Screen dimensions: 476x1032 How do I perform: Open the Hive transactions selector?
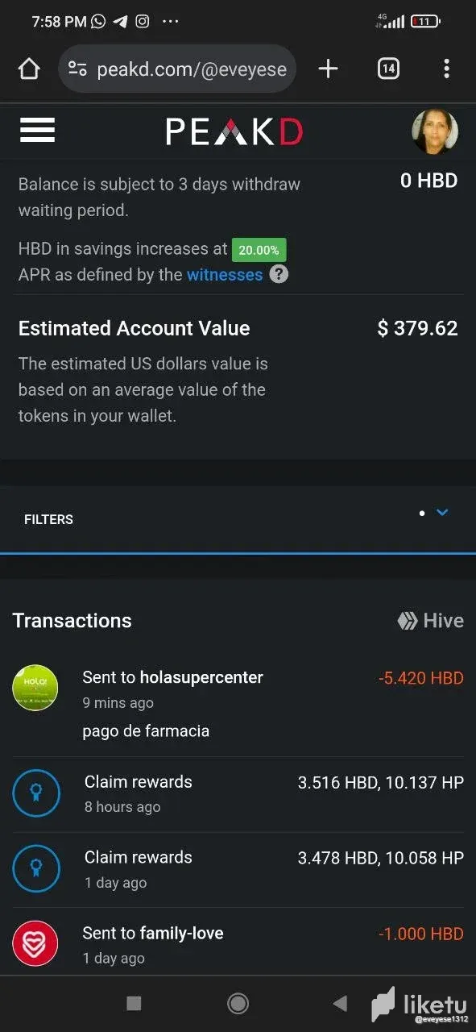click(431, 620)
